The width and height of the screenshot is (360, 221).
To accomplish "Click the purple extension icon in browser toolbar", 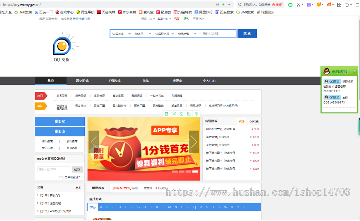I will pos(308,4).
